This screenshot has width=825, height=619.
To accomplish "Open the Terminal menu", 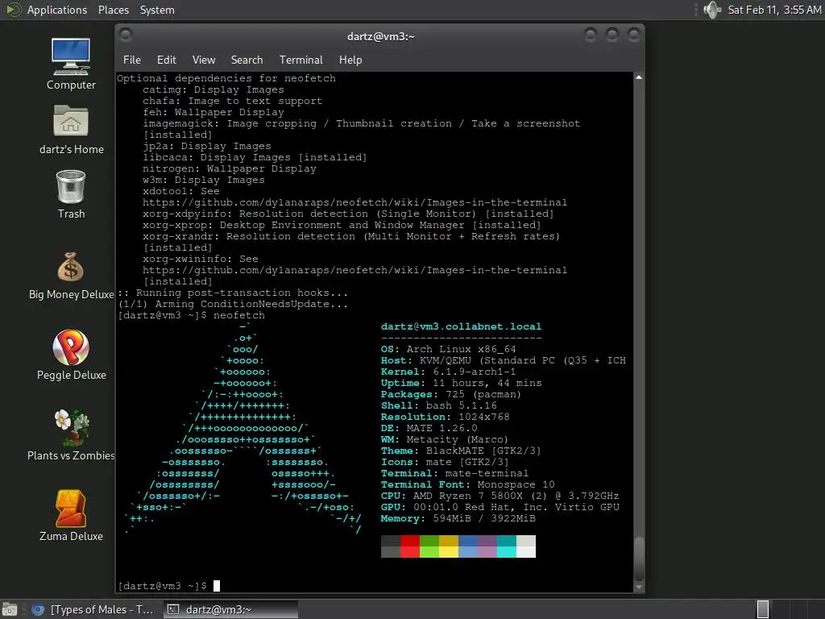I will [301, 60].
